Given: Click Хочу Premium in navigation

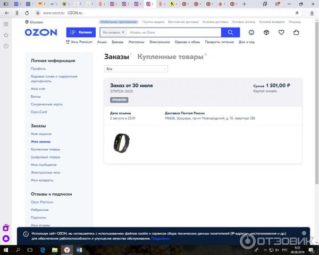Looking at the screenshot, I should click(x=79, y=42).
